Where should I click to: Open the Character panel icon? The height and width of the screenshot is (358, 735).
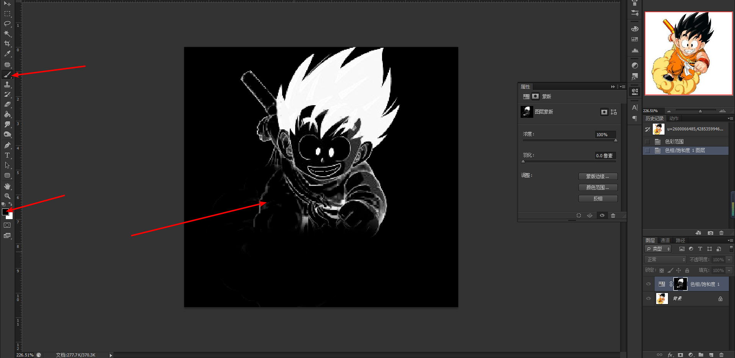pyautogui.click(x=635, y=108)
